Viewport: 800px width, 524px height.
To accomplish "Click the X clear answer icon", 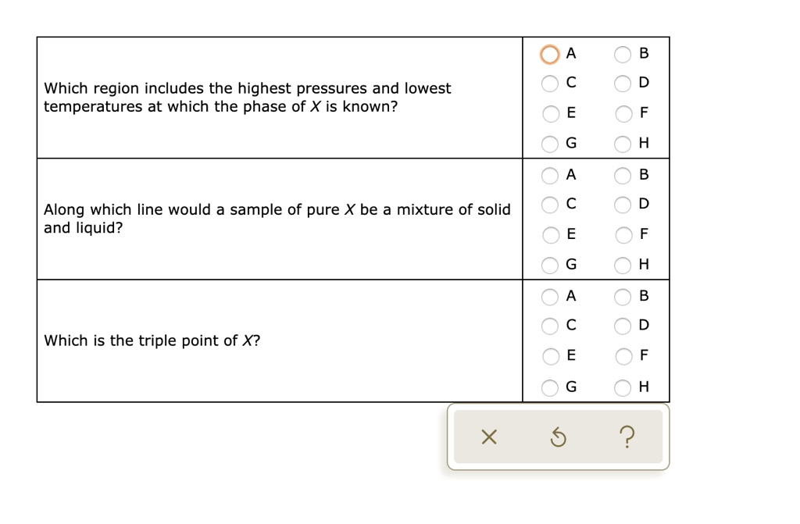I will click(488, 437).
